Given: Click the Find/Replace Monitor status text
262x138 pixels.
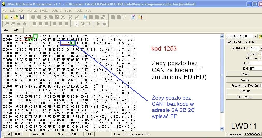Looking at the screenshot, I should pyautogui.click(x=137, y=134).
